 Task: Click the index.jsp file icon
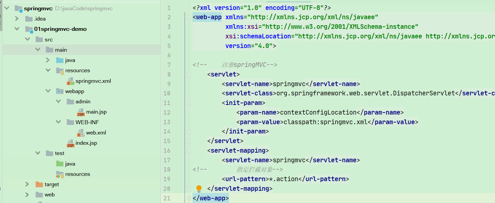(70, 143)
